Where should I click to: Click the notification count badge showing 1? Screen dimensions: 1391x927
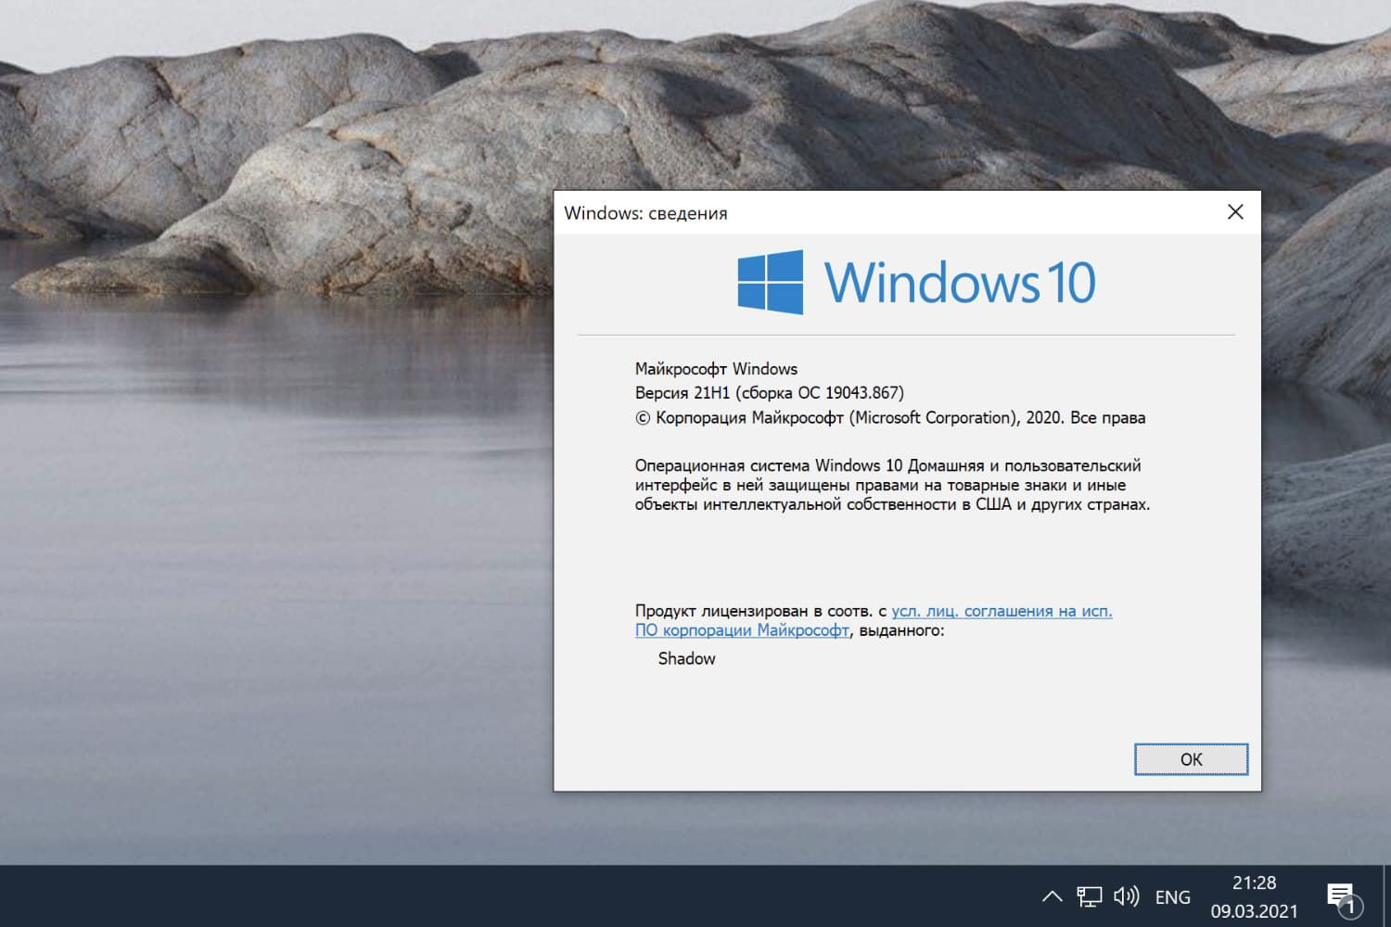coord(1349,909)
